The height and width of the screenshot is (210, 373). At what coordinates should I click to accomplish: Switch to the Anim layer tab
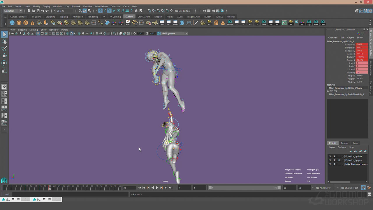point(355,143)
